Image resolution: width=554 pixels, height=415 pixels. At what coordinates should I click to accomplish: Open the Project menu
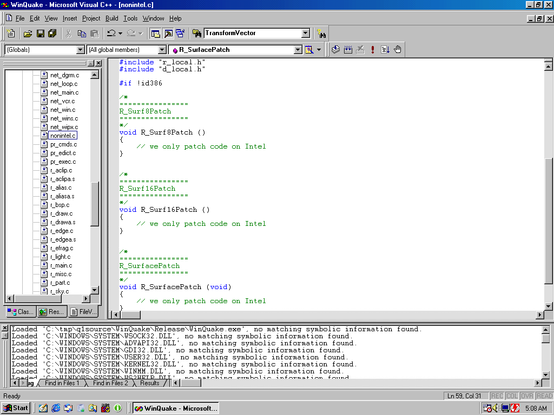click(x=91, y=18)
